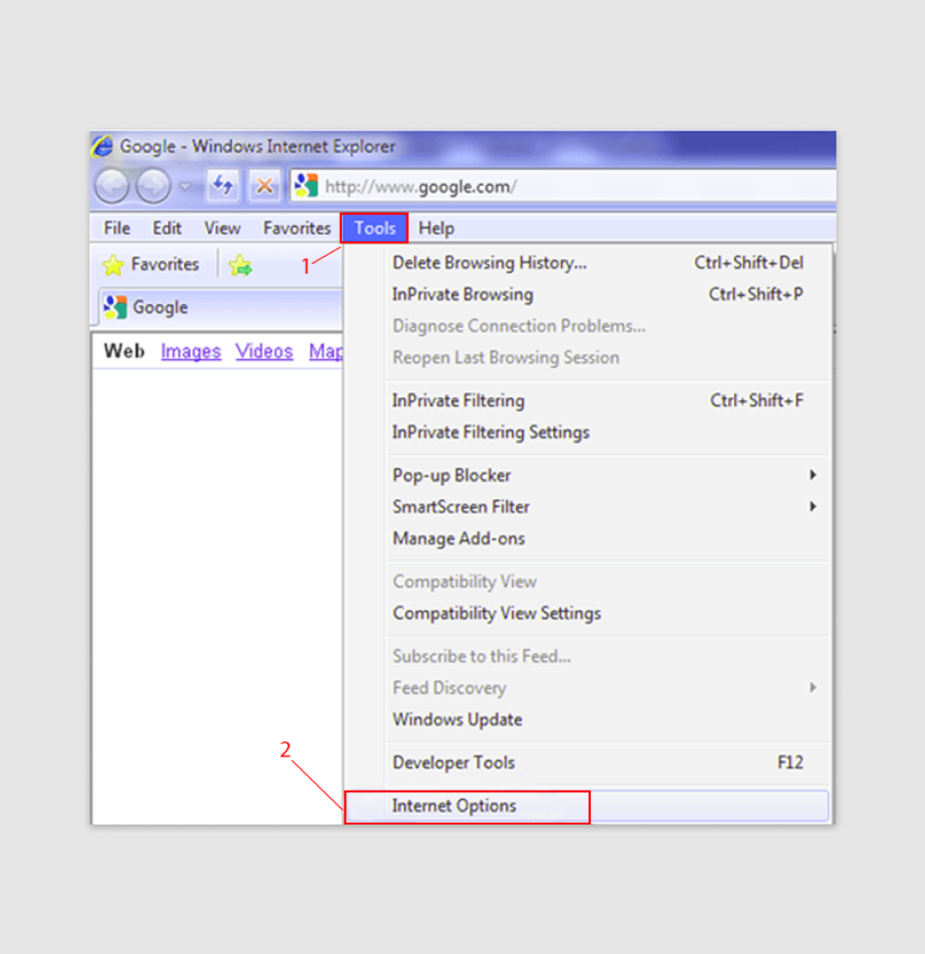Image resolution: width=925 pixels, height=954 pixels.
Task: Open the partially hidden Maps link
Action: click(x=325, y=351)
